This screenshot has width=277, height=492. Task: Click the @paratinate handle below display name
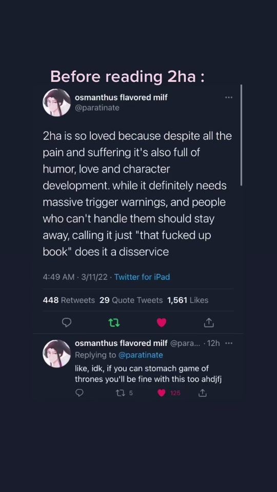97,108
